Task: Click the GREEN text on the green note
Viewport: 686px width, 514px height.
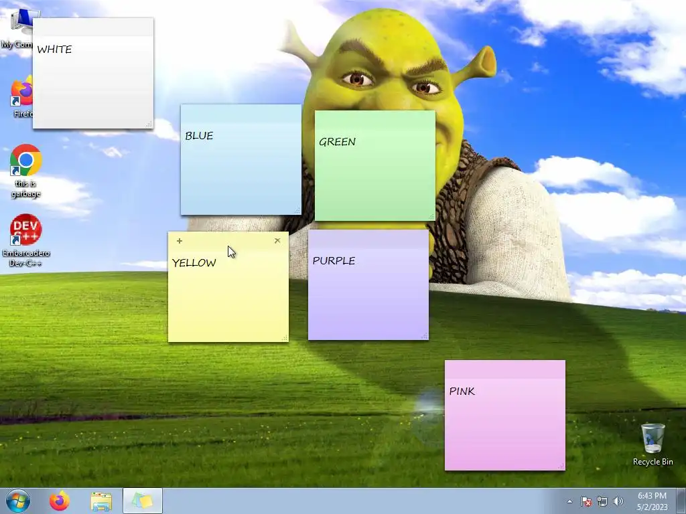Action: point(338,142)
